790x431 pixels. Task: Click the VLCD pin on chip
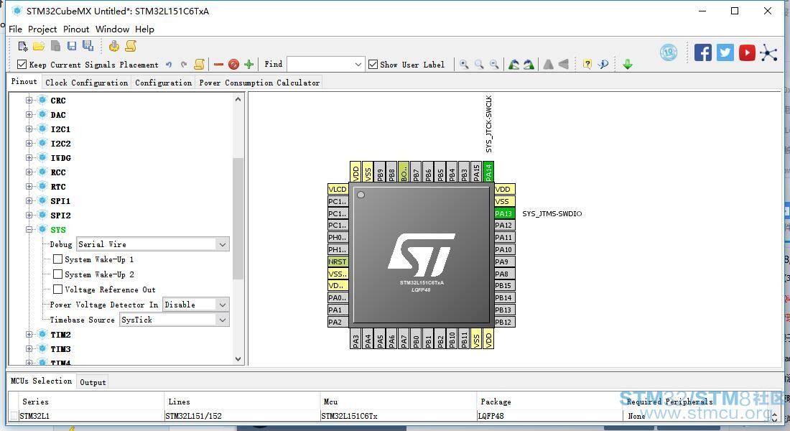pyautogui.click(x=338, y=189)
